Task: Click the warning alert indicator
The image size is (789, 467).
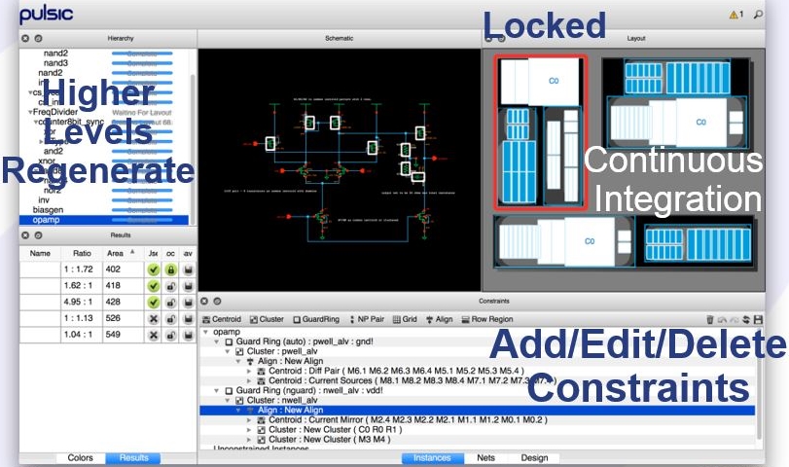Action: (x=735, y=15)
